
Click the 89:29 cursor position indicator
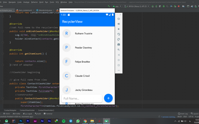click(179, 117)
